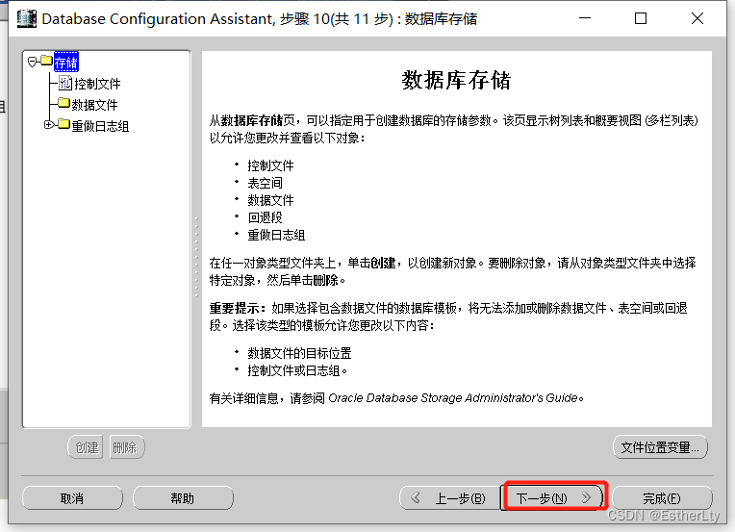
Task: Expand the 重做日志组 tree node
Action: point(48,125)
